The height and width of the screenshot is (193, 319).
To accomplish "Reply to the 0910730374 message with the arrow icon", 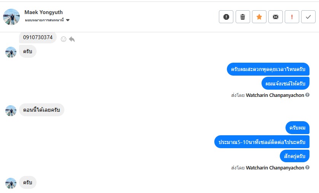I will (x=72, y=39).
